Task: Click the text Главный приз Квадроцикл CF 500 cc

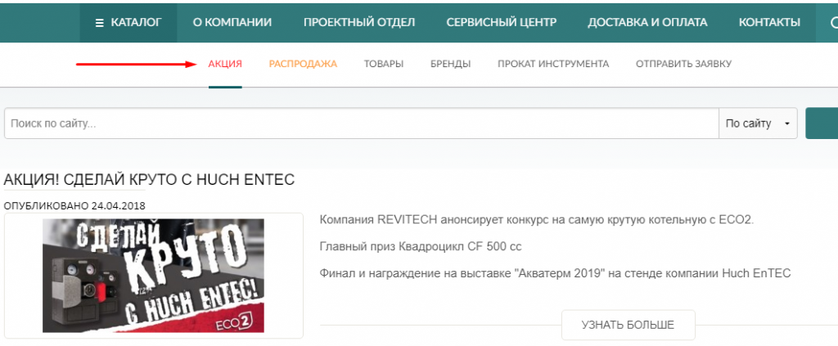Action: 421,247
